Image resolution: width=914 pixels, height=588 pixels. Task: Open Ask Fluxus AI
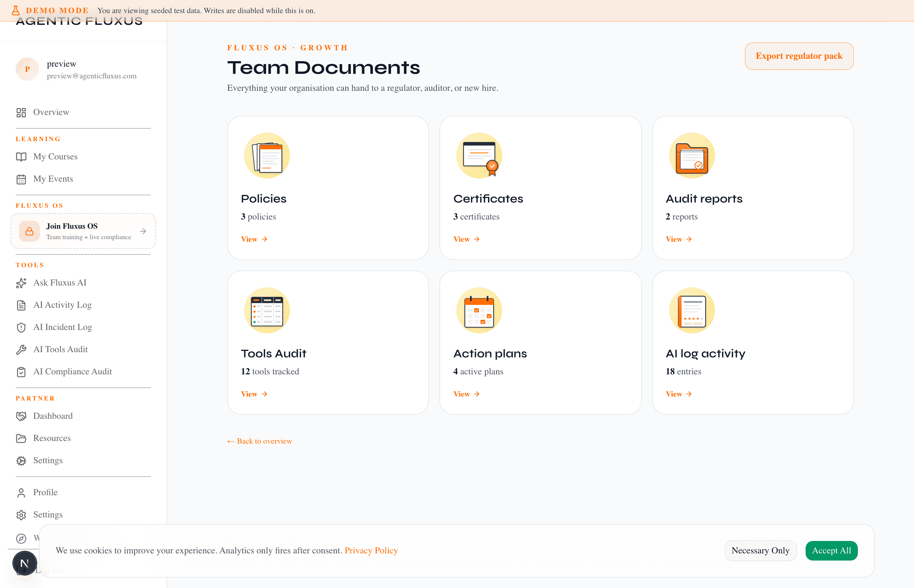click(60, 283)
